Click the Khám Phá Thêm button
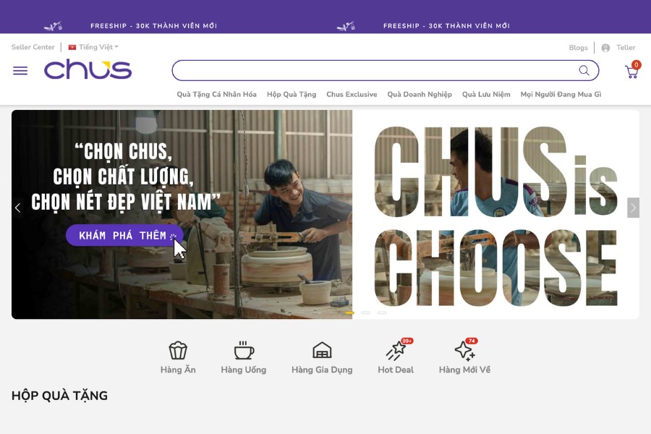This screenshot has height=434, width=651. [x=124, y=236]
